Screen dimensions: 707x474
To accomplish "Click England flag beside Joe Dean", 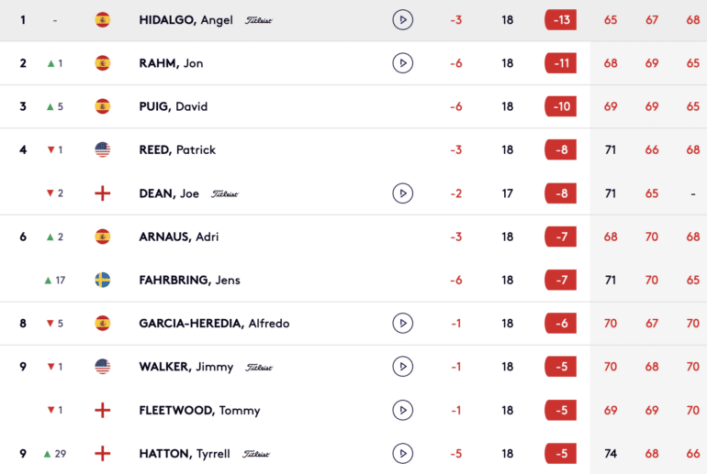I will (102, 193).
